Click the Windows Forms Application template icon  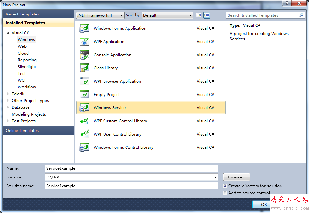click(x=84, y=28)
